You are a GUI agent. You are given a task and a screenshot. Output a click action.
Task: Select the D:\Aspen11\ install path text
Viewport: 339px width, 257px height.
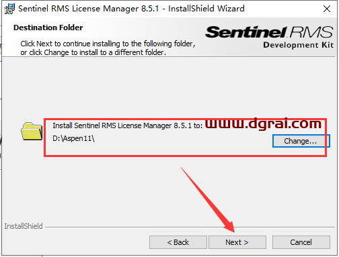(x=73, y=139)
